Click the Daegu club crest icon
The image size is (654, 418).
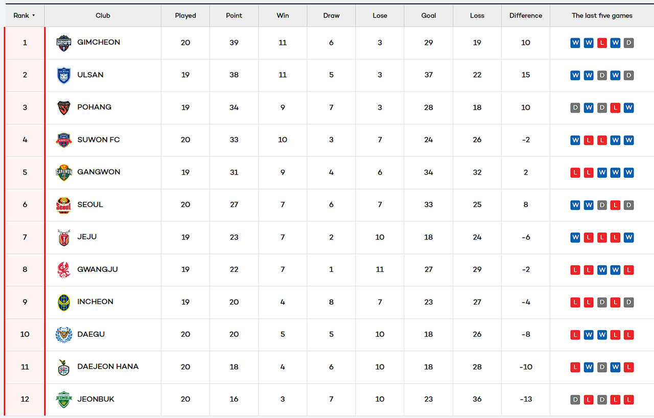[x=64, y=335]
